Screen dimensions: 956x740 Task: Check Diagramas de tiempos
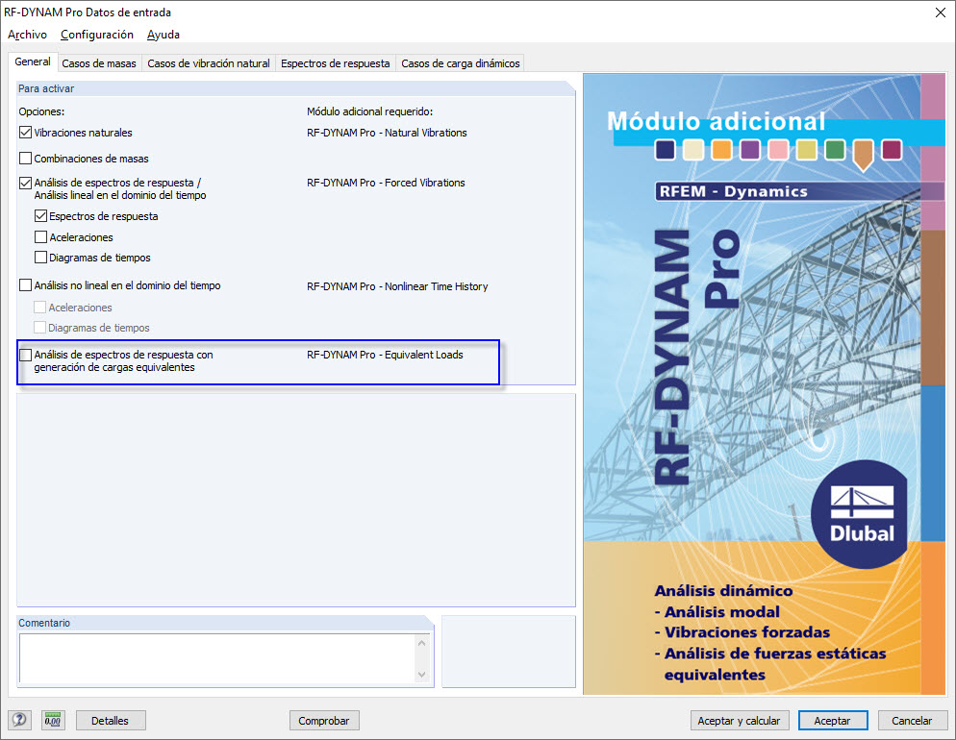(x=39, y=257)
